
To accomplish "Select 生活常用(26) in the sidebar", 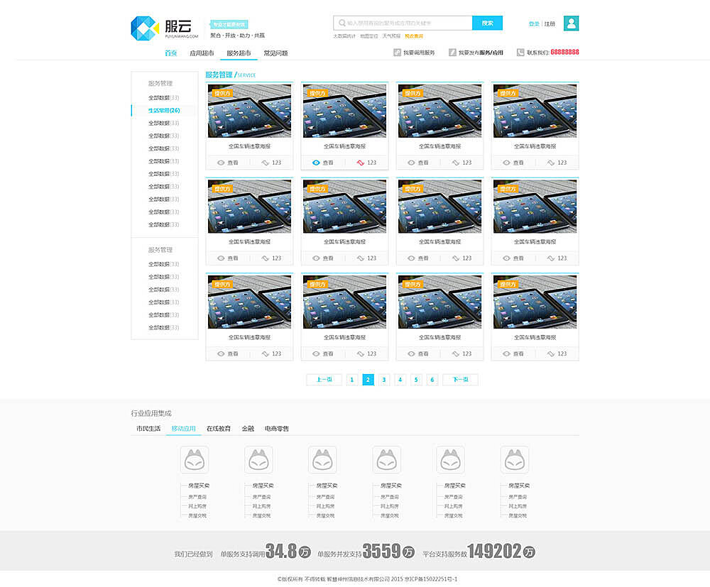I will click(164, 111).
